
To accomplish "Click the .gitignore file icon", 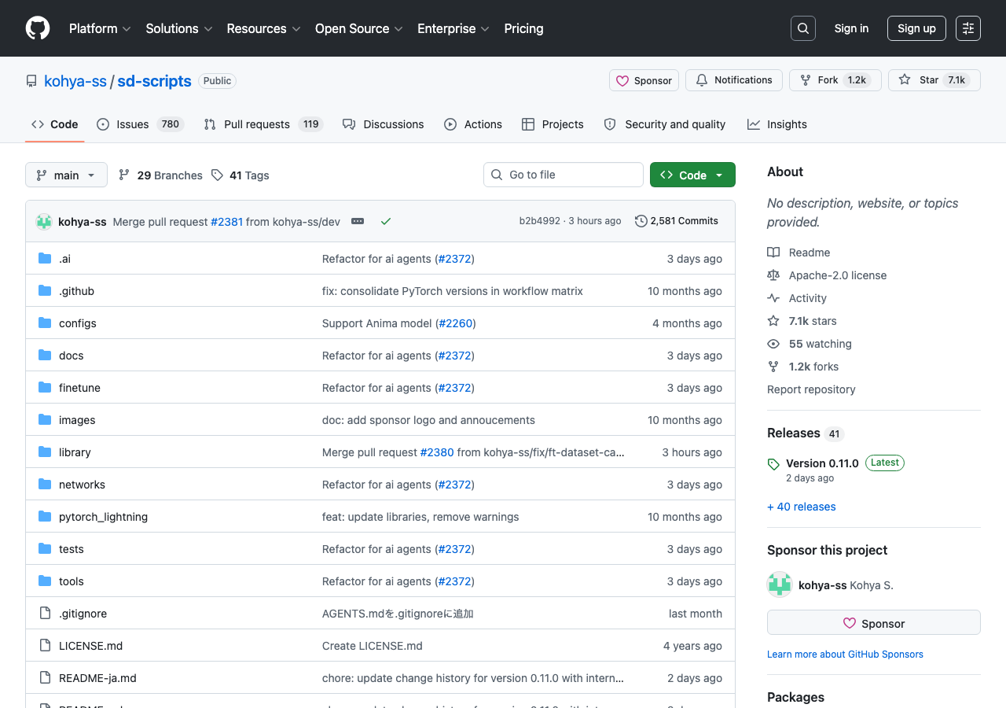I will point(45,614).
